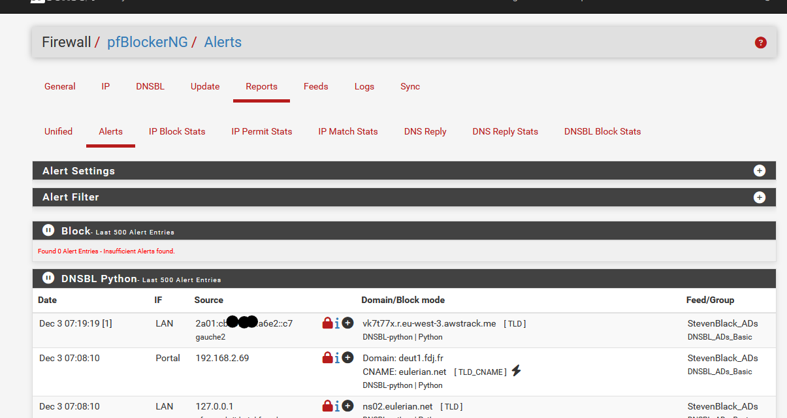The height and width of the screenshot is (418, 787).
Task: Switch to the Feeds tab
Action: pos(315,86)
